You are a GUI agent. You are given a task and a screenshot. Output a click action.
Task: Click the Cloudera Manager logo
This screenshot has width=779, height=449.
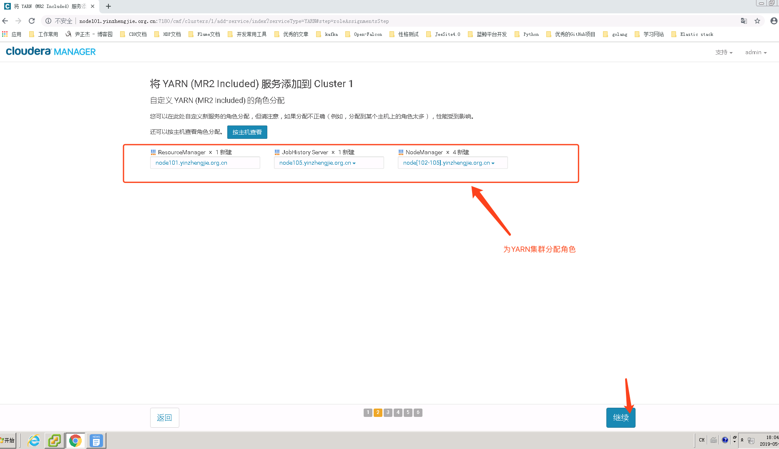click(51, 51)
